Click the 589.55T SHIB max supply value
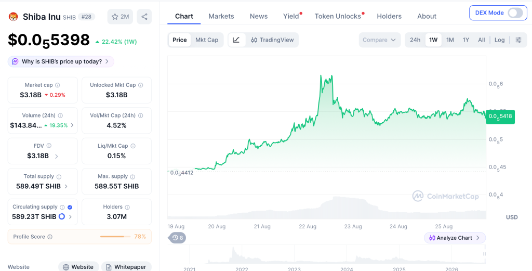The height and width of the screenshot is (271, 532). coord(117,186)
